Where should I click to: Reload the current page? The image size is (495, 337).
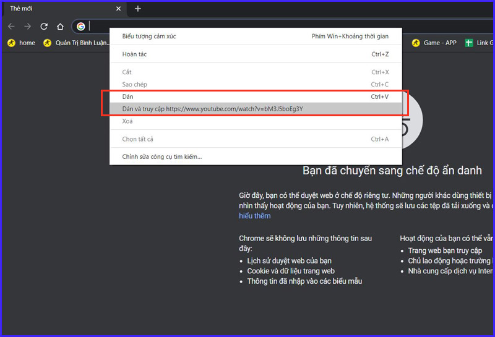click(44, 27)
